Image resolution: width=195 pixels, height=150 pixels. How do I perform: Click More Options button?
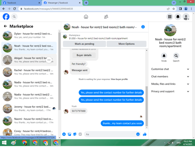point(126,44)
